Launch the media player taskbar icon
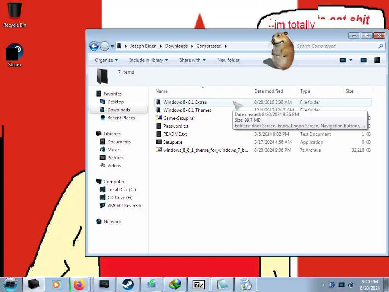Screen dimensions: 389x292 (56, 284)
